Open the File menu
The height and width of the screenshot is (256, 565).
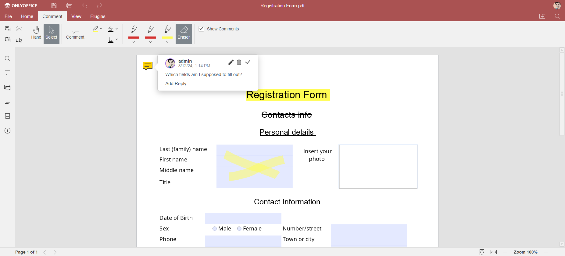click(x=8, y=16)
